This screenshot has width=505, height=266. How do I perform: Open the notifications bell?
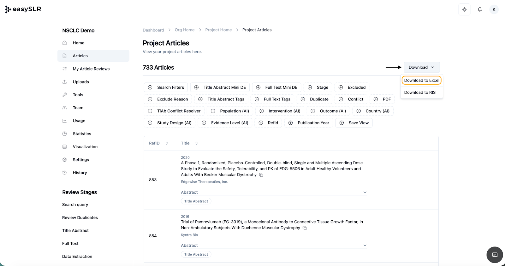click(480, 9)
